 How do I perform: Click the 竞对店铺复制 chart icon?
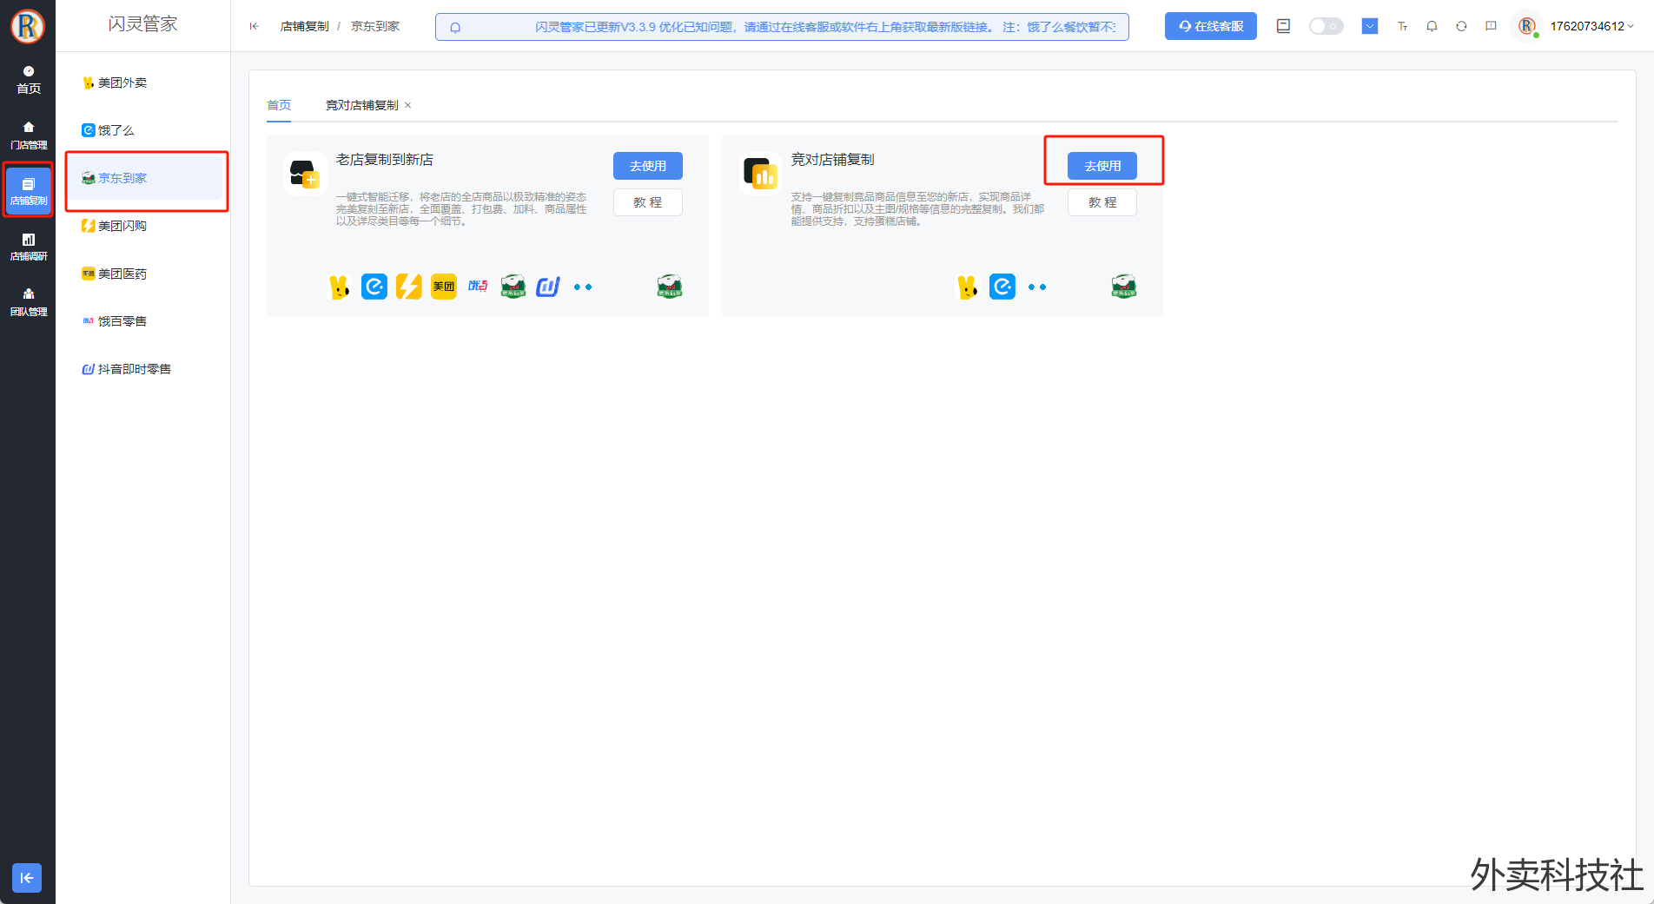[759, 173]
